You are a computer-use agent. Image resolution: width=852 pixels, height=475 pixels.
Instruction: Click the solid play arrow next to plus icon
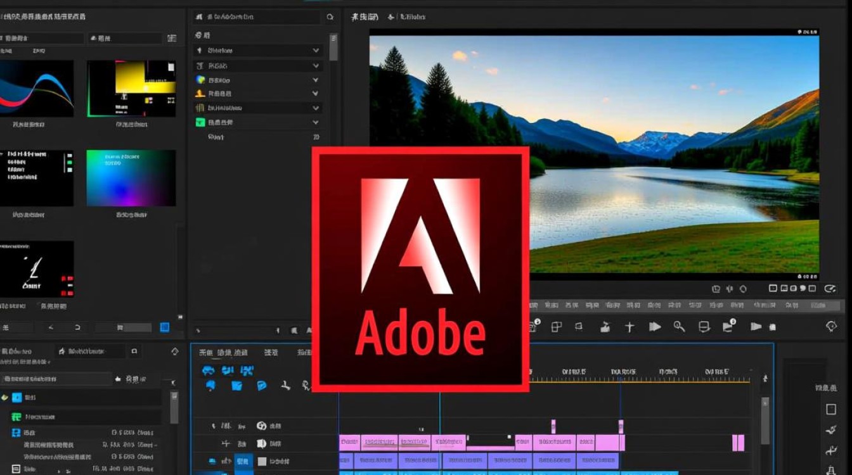pyautogui.click(x=655, y=327)
